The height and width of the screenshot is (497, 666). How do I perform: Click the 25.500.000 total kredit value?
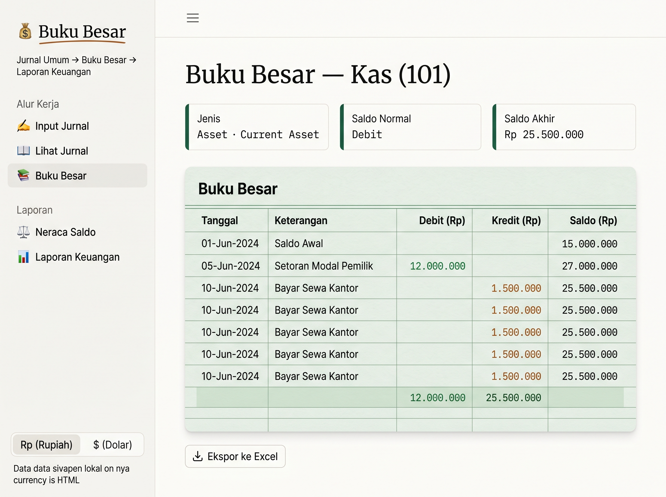[513, 398]
